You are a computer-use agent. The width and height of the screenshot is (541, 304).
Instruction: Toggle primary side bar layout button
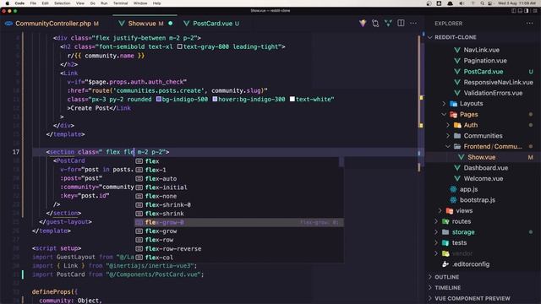(514, 11)
